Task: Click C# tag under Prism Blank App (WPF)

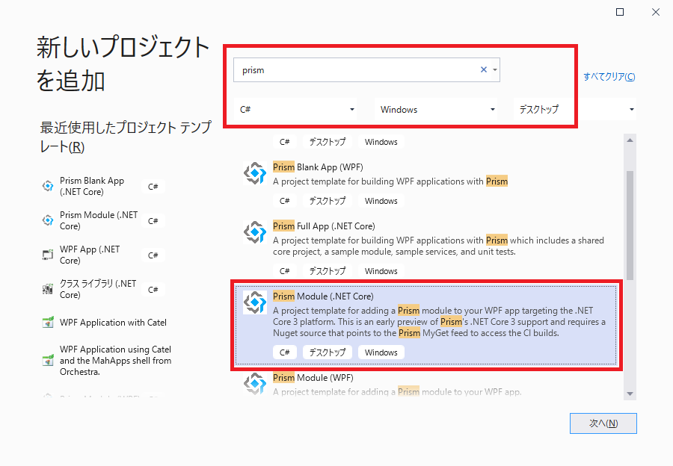Action: (x=285, y=201)
